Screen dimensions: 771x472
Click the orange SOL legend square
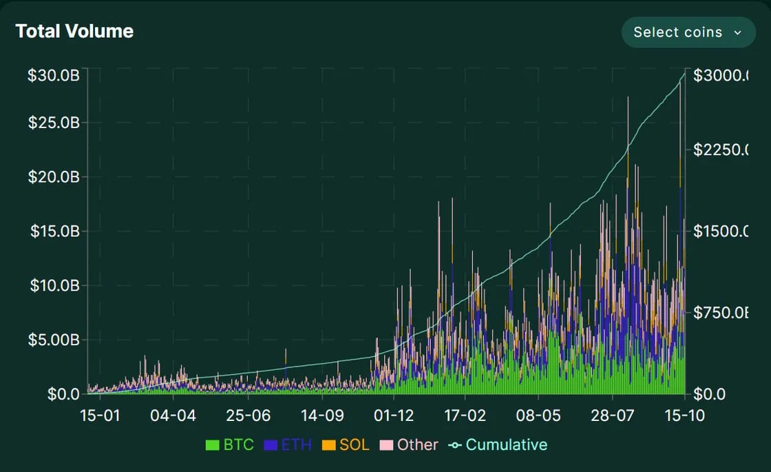point(328,445)
